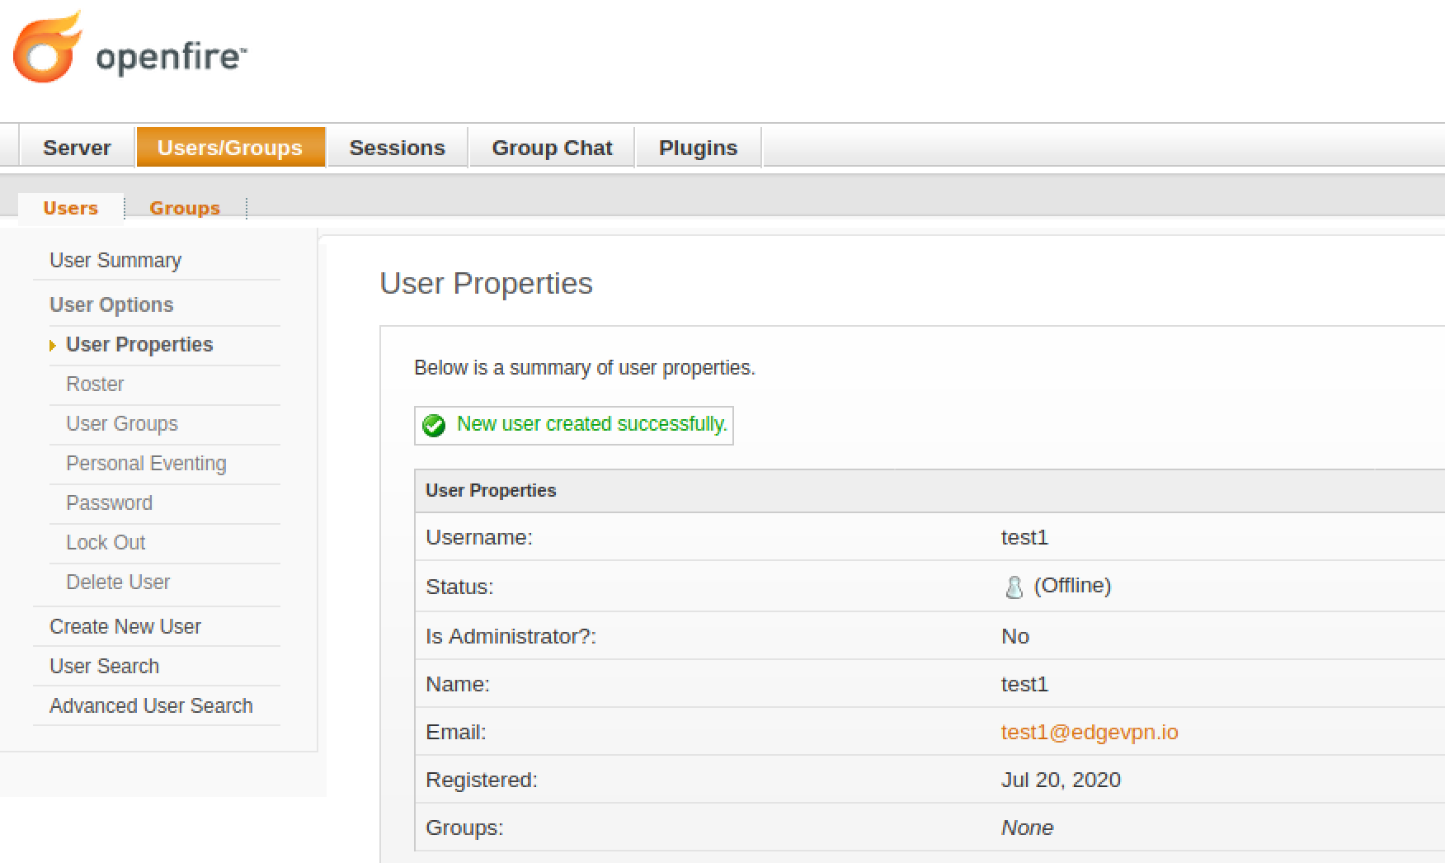Choose Delete User in sidebar
The height and width of the screenshot is (863, 1445).
coord(118,582)
